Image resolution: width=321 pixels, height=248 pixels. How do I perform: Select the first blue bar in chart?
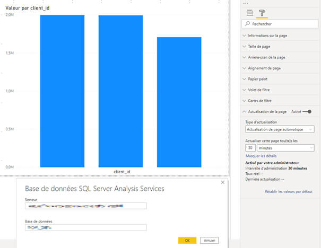pyautogui.click(x=62, y=91)
